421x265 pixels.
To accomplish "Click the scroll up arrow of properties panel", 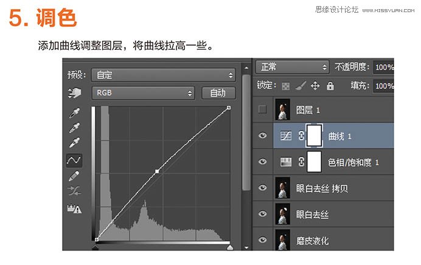I will [246, 68].
